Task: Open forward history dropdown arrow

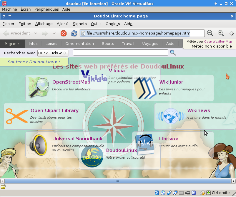Action: point(54,33)
